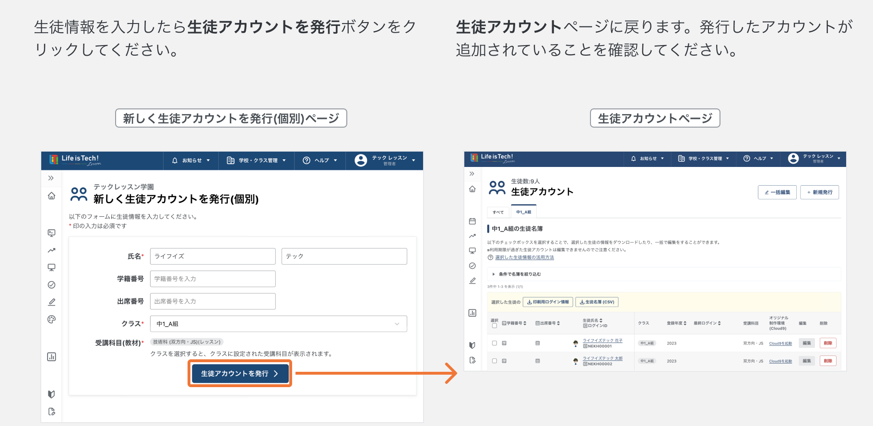Click Life is Tech logo on issue page
This screenshot has height=426, width=873.
(75, 160)
